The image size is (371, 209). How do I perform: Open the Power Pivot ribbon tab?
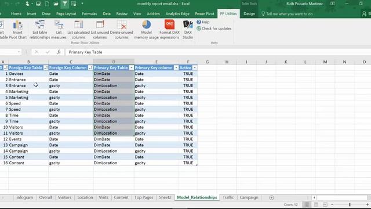(205, 14)
